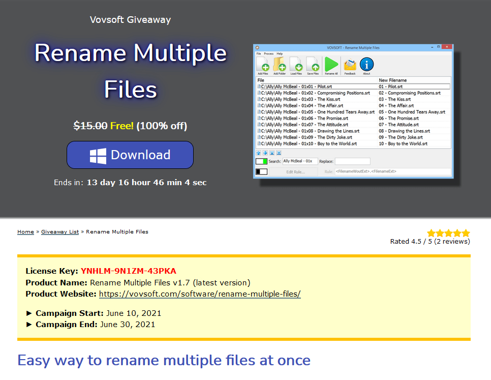Click the app logo icon in the VOVSOFT window title bar
This screenshot has width=491, height=380.
pos(257,48)
